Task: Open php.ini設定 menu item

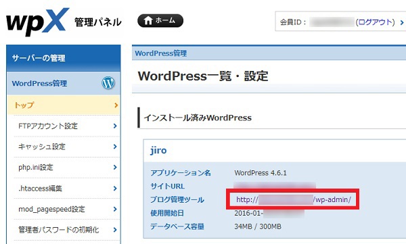Action: click(x=67, y=168)
